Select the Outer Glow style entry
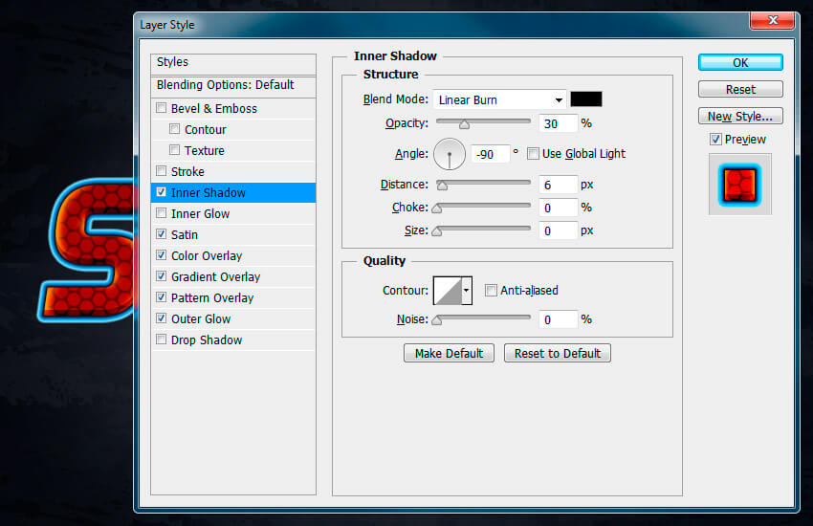Screen dimensions: 813x526 tap(201, 319)
